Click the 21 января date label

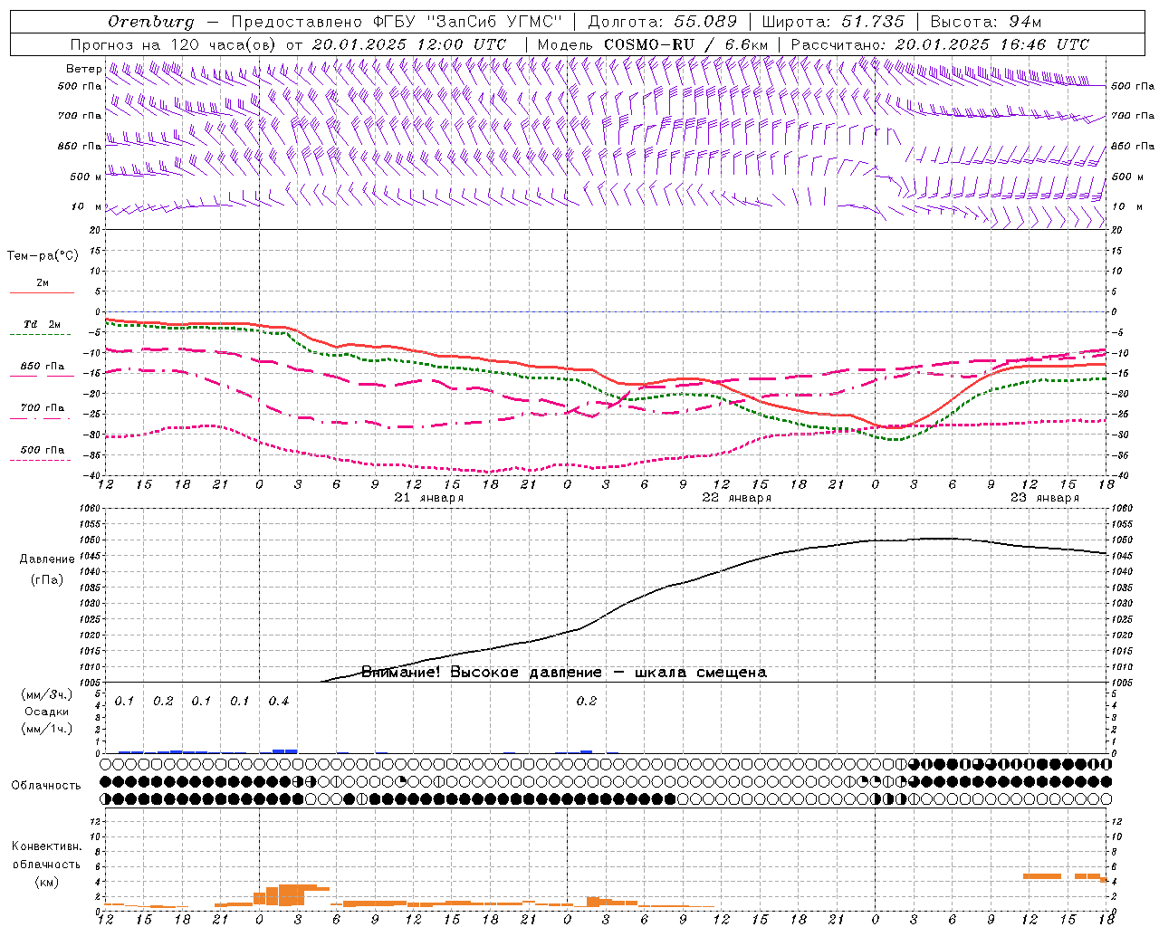(429, 497)
